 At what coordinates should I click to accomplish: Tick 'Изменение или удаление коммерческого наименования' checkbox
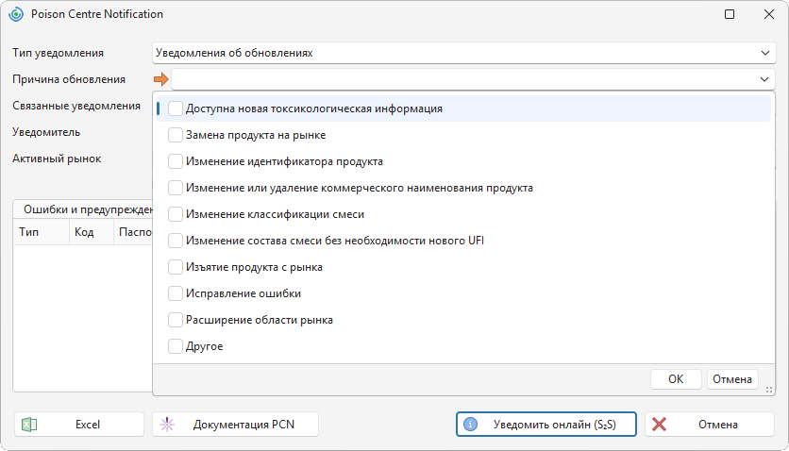coord(176,188)
